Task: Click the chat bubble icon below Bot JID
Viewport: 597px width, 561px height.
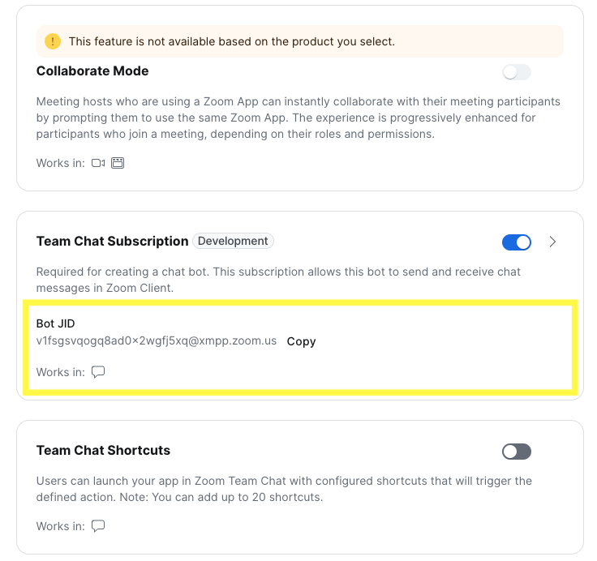Action: [98, 372]
